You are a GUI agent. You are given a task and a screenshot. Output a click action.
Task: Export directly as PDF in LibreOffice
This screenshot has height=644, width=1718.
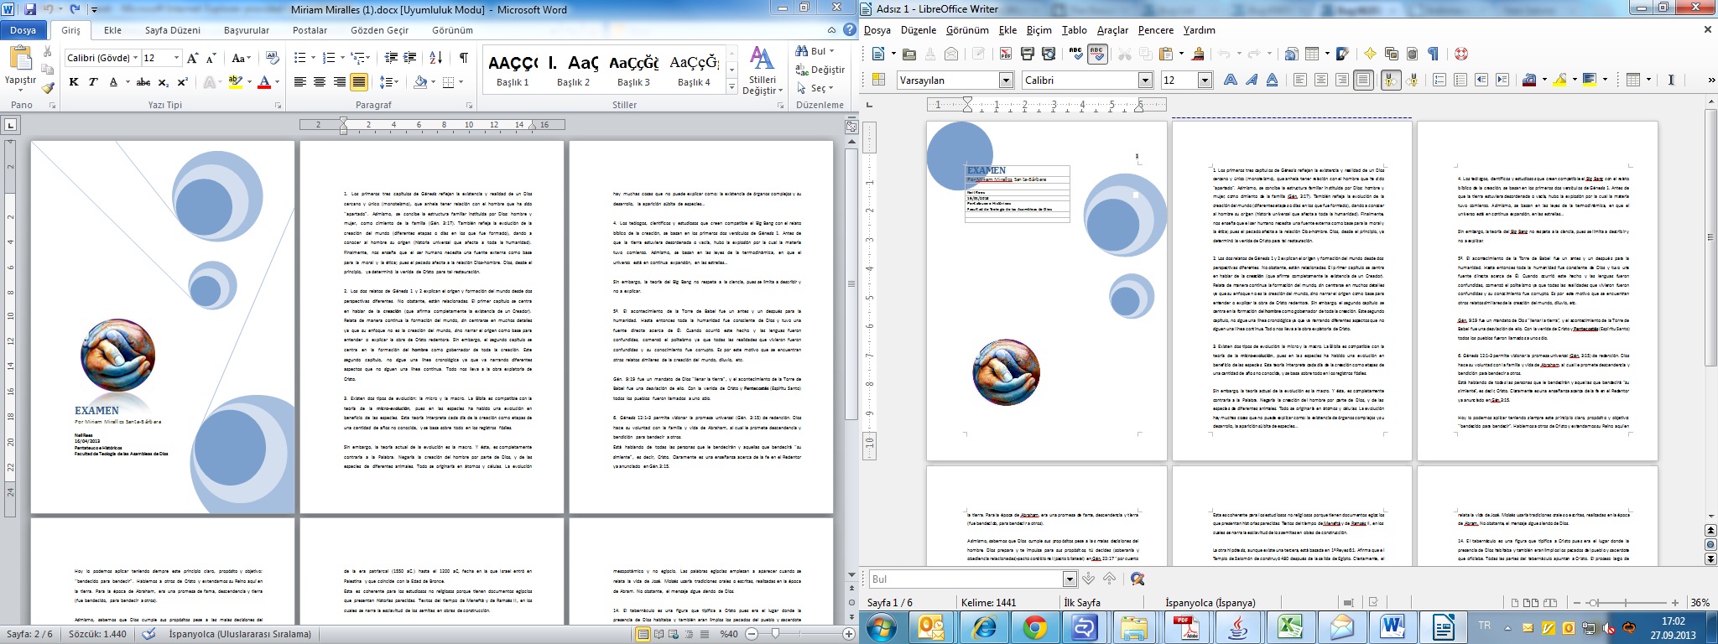click(x=1005, y=54)
